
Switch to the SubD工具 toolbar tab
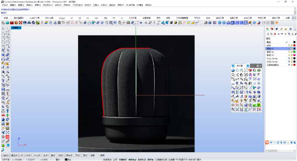coord(34,18)
